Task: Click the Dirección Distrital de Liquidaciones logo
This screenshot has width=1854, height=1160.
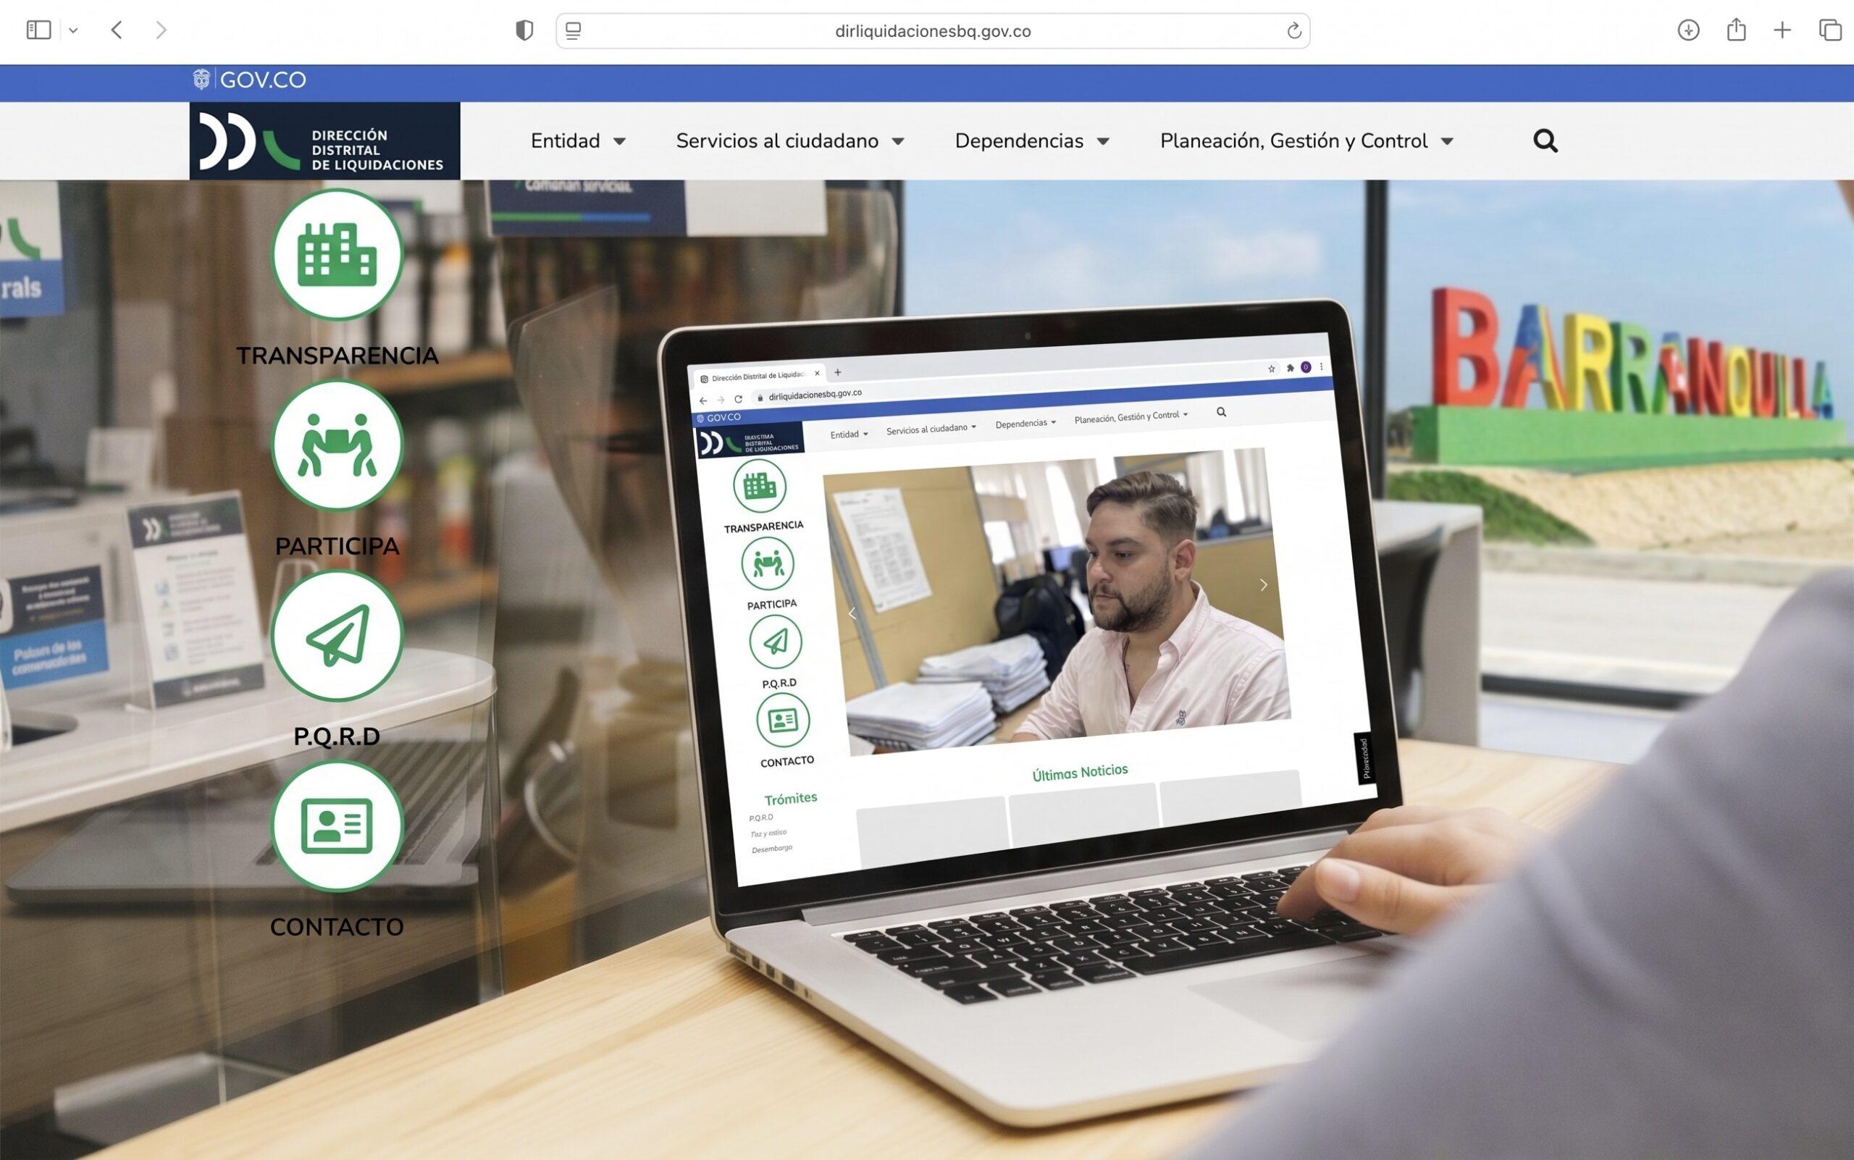Action: point(324,141)
